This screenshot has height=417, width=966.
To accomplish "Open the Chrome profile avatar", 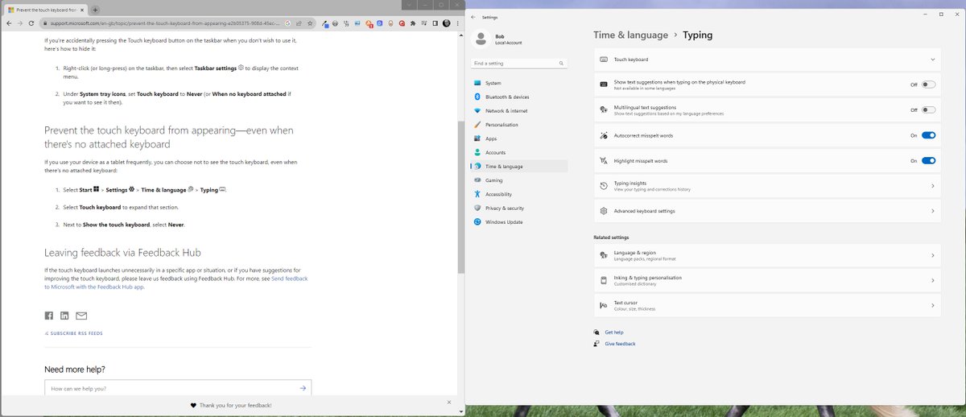I will pos(446,23).
